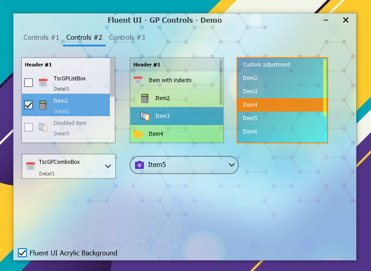This screenshot has height=271, width=371.
Task: Select the Controls #2 tab
Action: click(84, 38)
